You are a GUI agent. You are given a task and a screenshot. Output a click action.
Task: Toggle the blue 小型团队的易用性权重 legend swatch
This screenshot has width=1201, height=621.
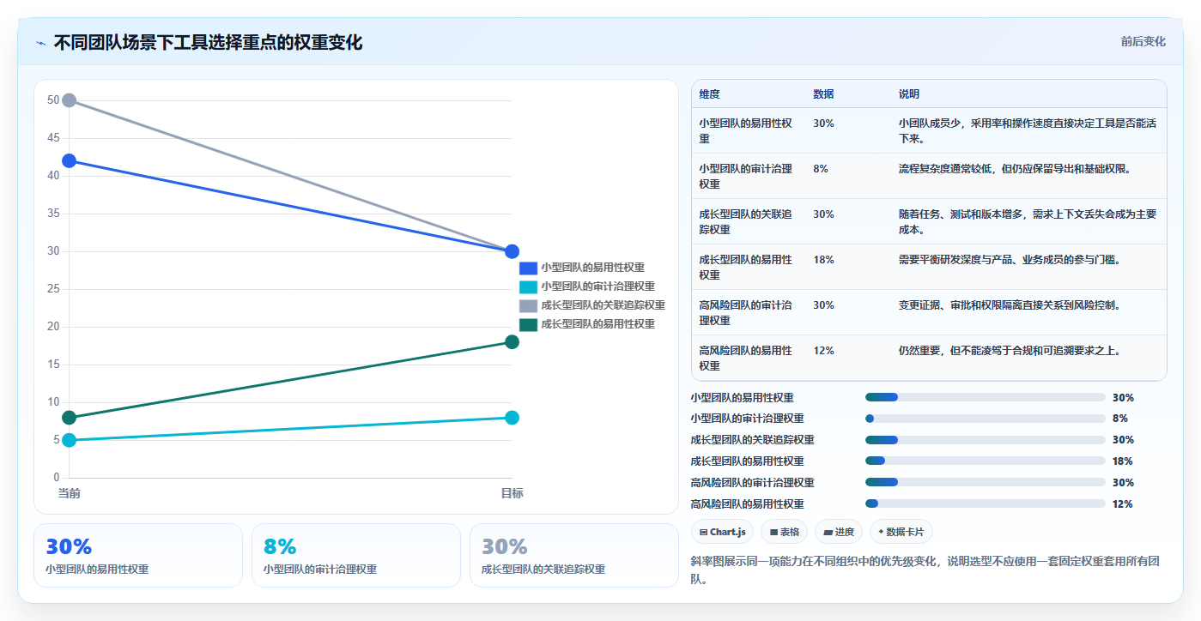tap(528, 268)
